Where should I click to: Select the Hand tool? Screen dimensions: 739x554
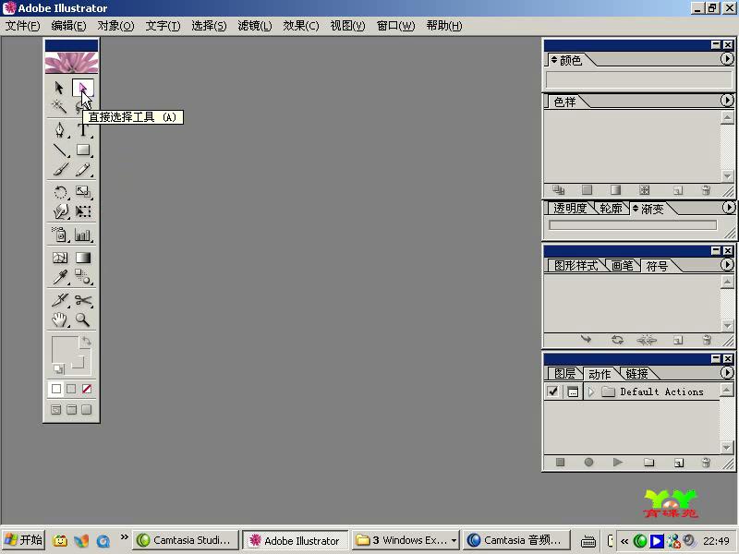point(59,319)
